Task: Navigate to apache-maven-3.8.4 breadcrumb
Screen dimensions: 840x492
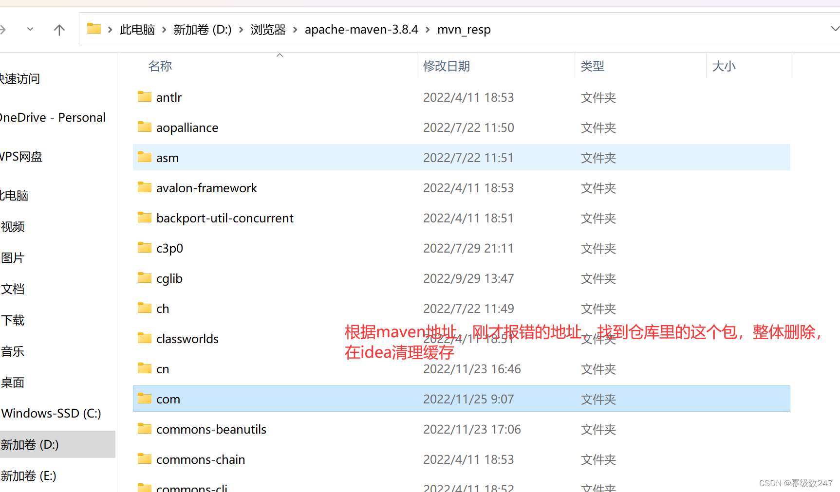Action: click(361, 30)
